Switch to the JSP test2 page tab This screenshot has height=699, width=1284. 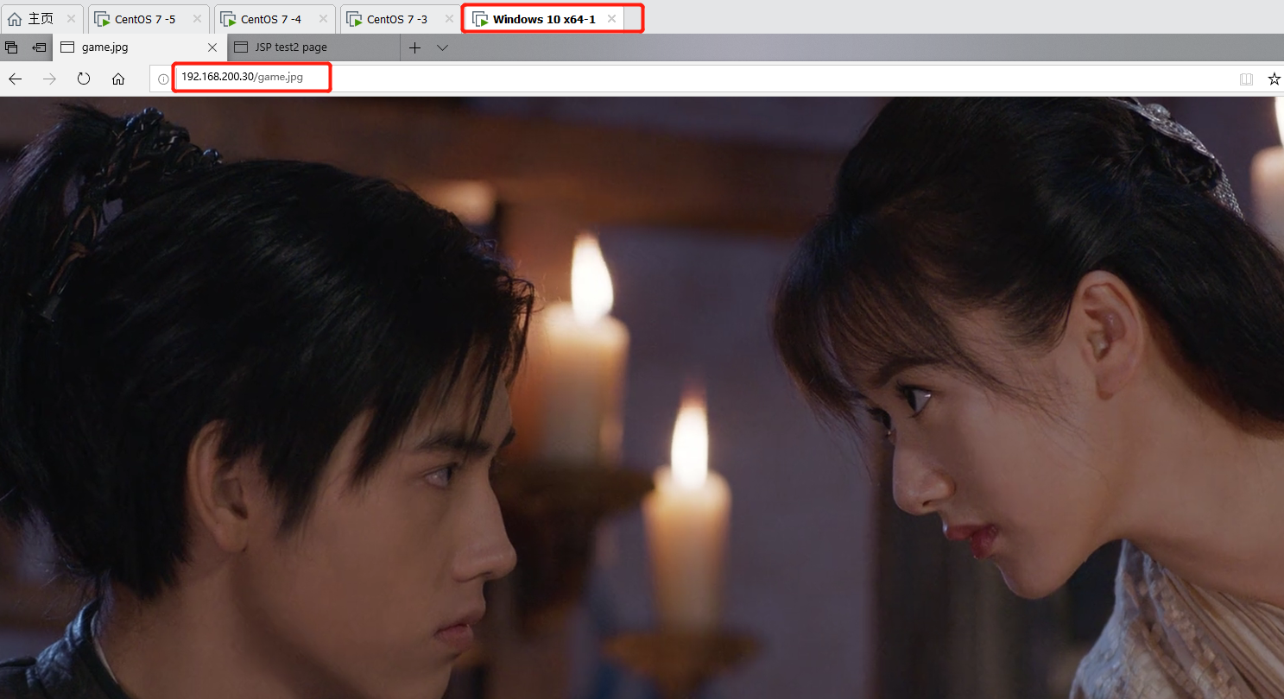coord(313,47)
